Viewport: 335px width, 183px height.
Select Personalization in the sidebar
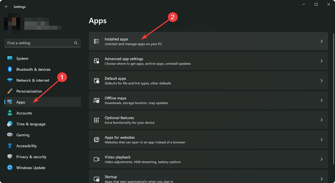[x=29, y=91]
